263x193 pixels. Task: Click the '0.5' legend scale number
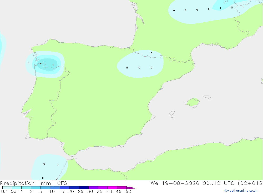[x=14, y=191]
